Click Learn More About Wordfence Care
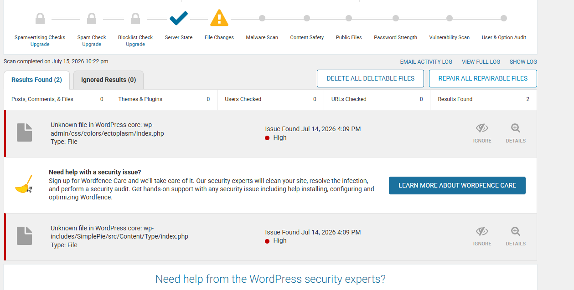The image size is (574, 290). [457, 185]
